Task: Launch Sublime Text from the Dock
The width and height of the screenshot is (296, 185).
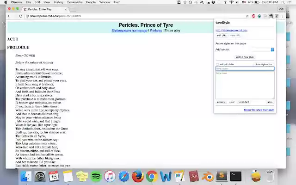Action: tap(222, 176)
